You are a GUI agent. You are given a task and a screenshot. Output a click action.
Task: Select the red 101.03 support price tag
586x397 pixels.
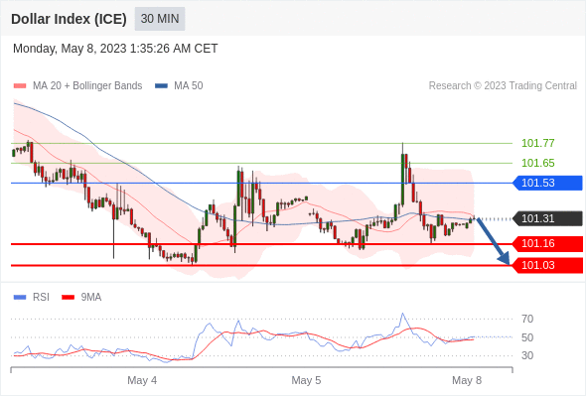point(548,266)
